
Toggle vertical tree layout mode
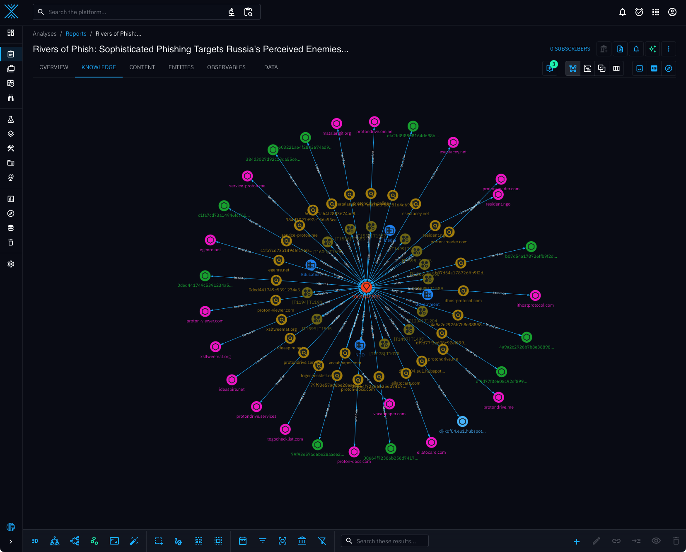(55, 541)
